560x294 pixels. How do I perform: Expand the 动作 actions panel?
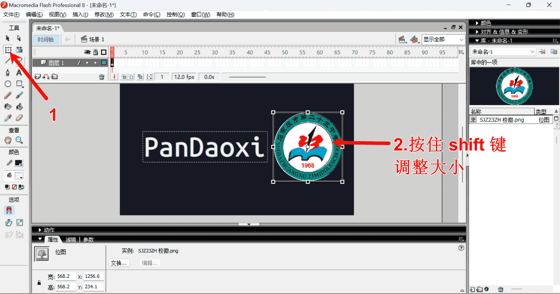[x=49, y=230]
